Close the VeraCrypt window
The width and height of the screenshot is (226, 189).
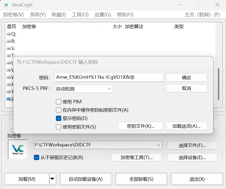(x=217, y=5)
